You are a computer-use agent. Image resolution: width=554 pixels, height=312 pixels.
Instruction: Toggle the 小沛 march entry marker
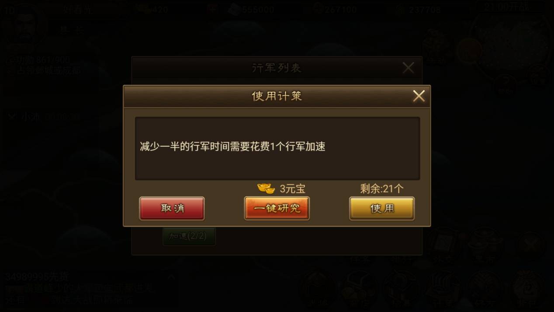tap(12, 116)
